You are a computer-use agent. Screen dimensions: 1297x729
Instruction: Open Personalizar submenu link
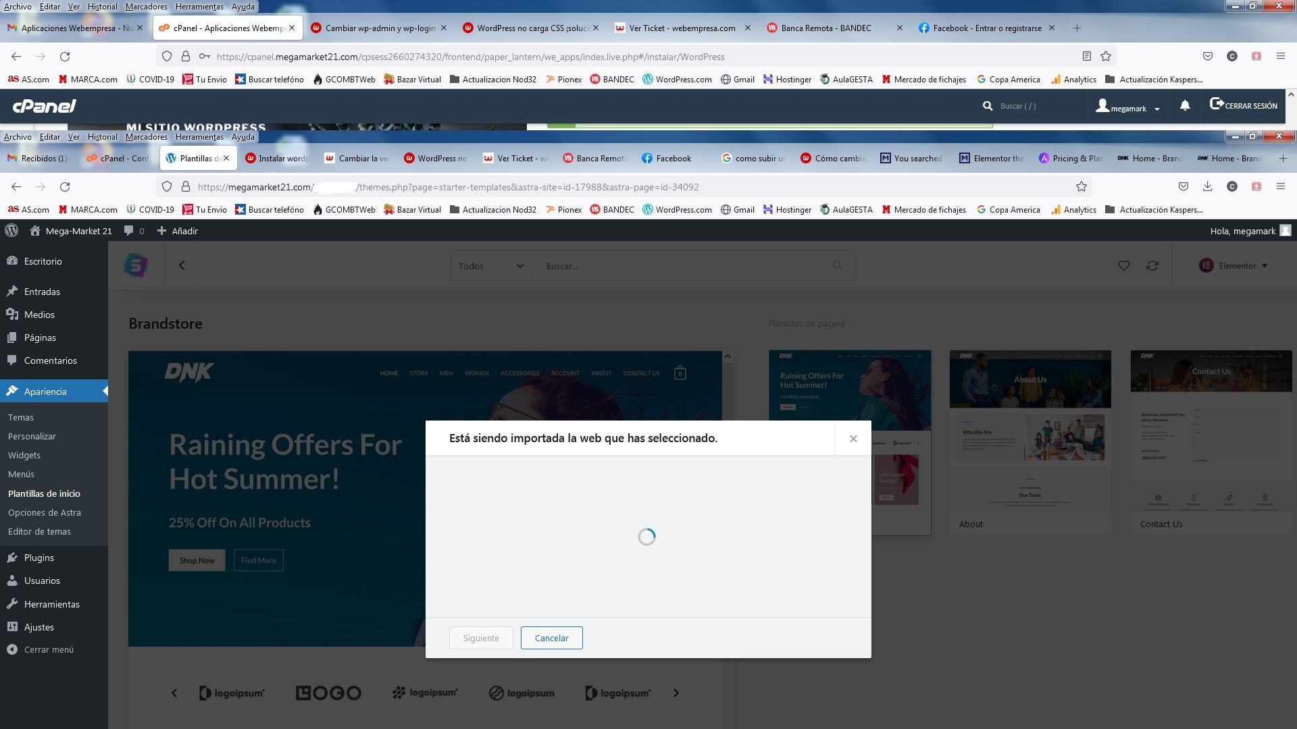pyautogui.click(x=32, y=436)
